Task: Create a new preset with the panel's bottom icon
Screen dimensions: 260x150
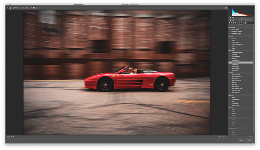Action: tap(250, 137)
